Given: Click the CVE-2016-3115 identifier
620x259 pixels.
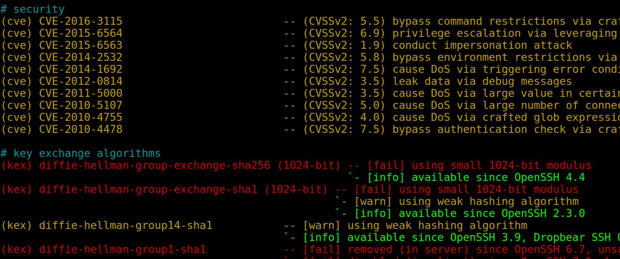Looking at the screenshot, I should 80,21.
